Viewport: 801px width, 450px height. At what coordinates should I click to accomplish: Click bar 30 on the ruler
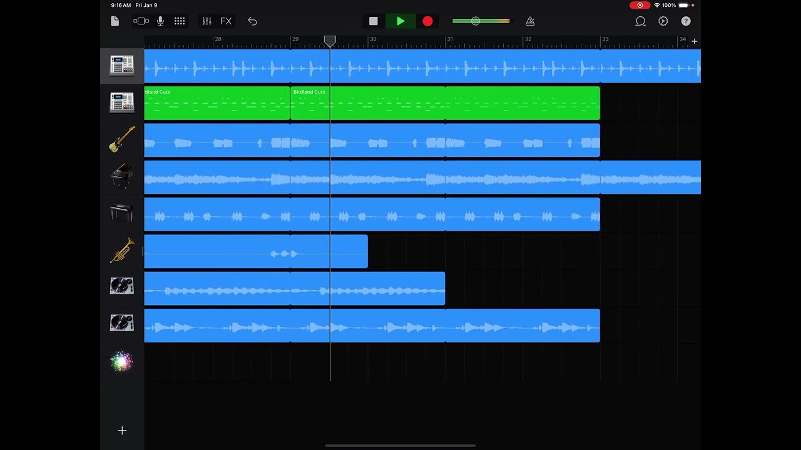coord(373,39)
